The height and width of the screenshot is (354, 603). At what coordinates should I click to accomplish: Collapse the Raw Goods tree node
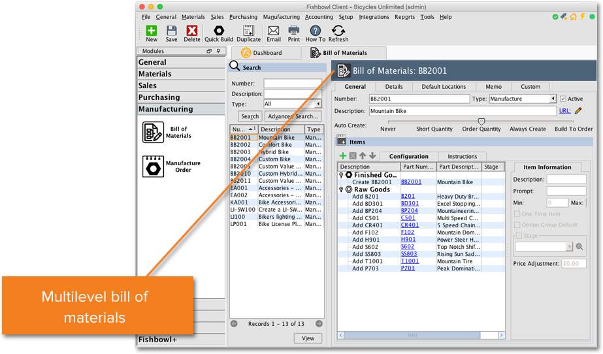(341, 189)
